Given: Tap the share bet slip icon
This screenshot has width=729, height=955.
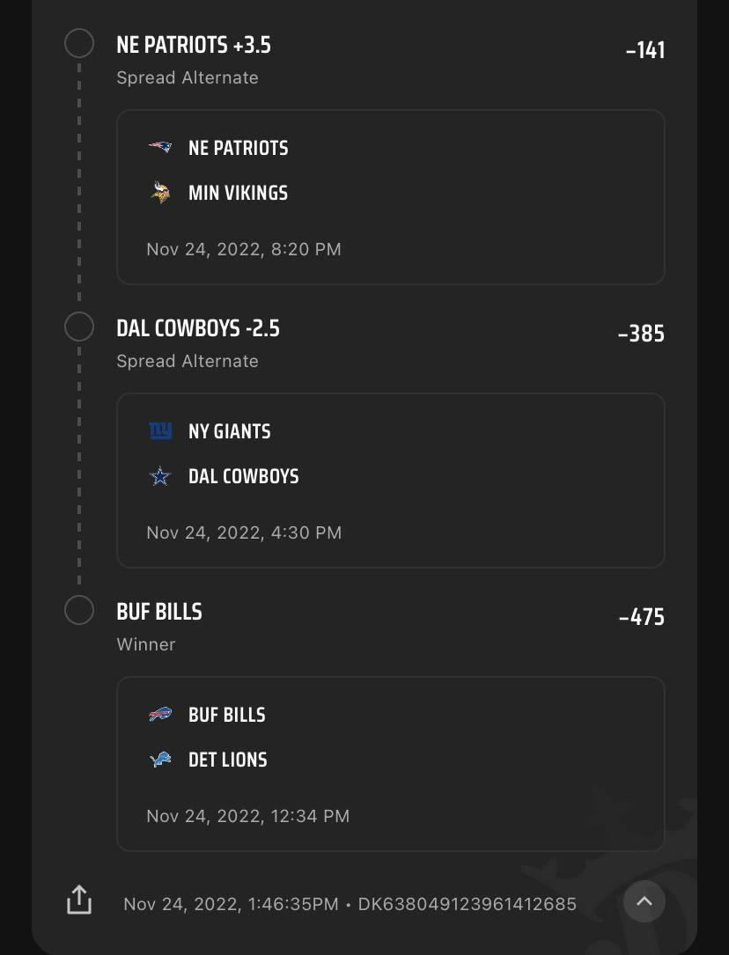Looking at the screenshot, I should click(x=79, y=900).
